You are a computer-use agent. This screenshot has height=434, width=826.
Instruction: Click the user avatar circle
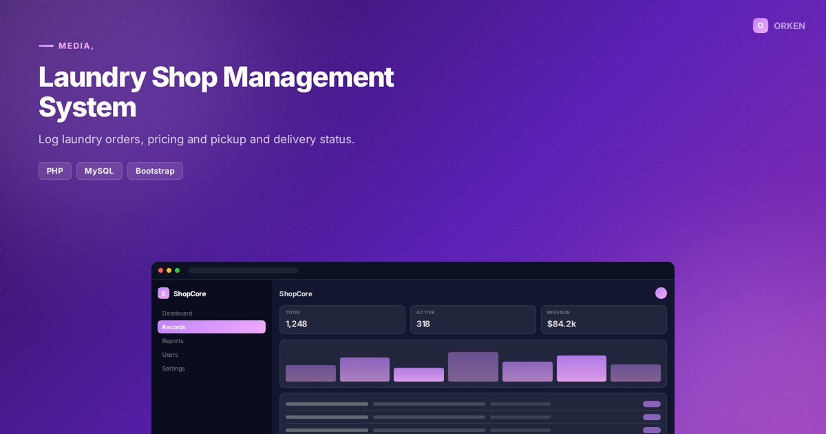(661, 293)
